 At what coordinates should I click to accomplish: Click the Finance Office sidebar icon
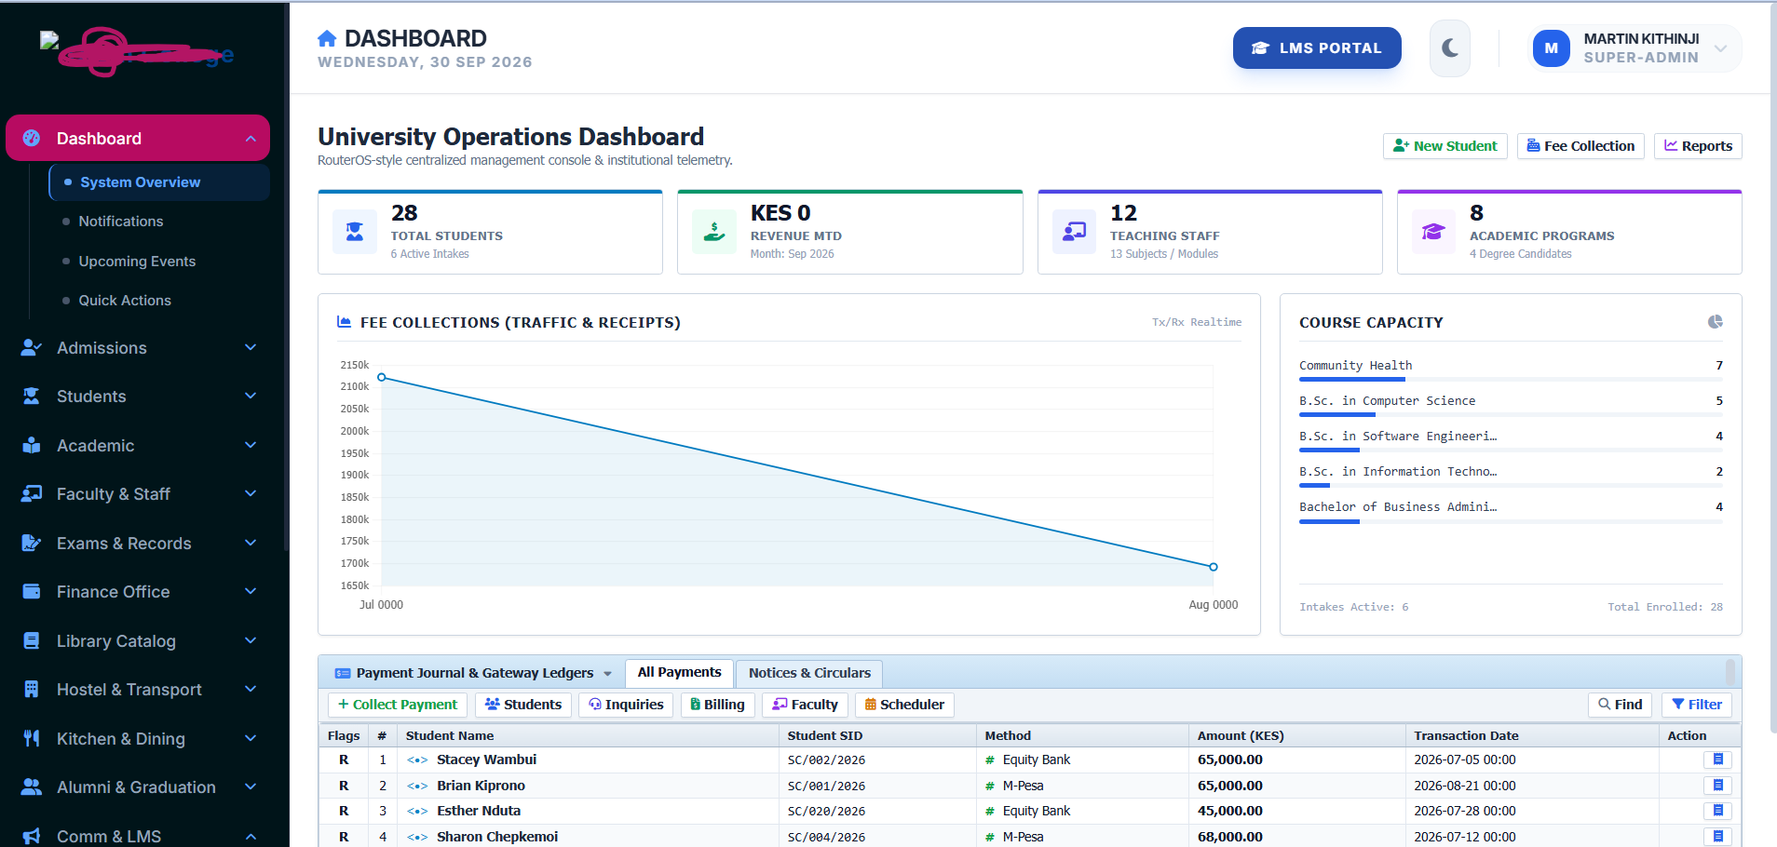coord(32,591)
